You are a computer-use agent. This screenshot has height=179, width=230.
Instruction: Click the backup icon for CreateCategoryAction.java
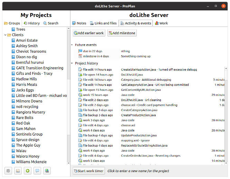pos(80,110)
